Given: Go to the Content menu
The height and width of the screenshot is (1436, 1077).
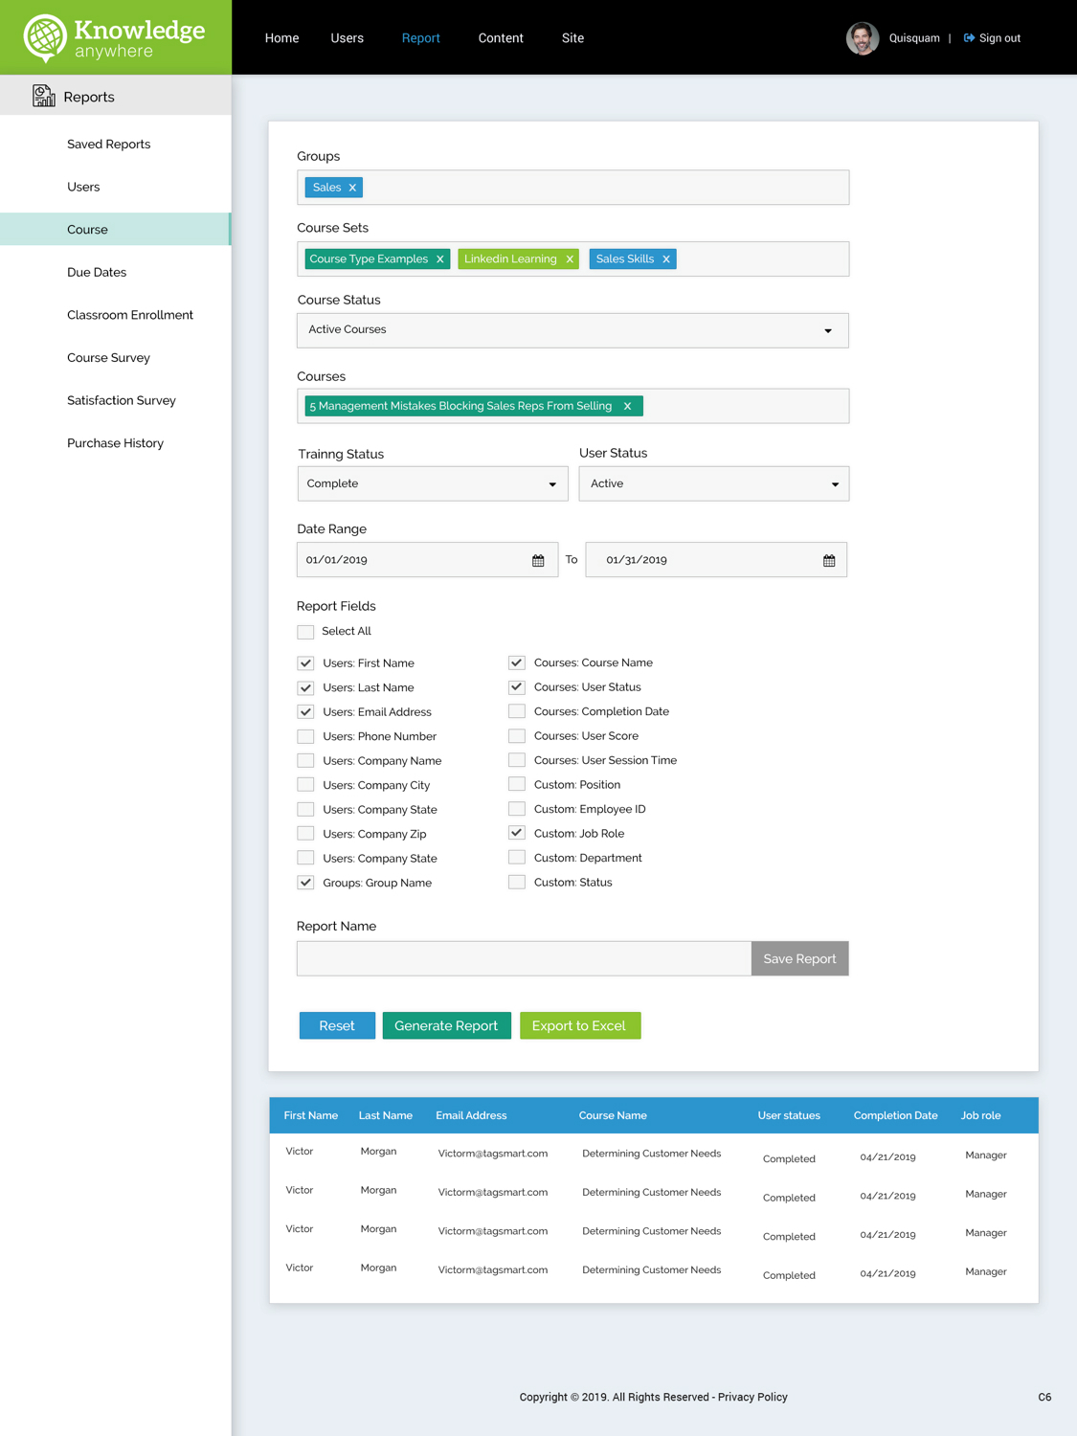Looking at the screenshot, I should [501, 38].
